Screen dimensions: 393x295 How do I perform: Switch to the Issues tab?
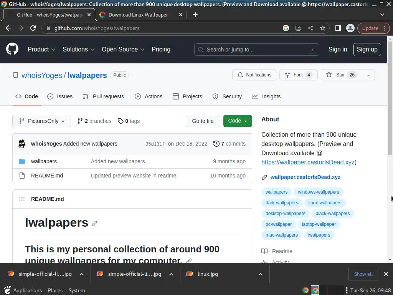(60, 96)
